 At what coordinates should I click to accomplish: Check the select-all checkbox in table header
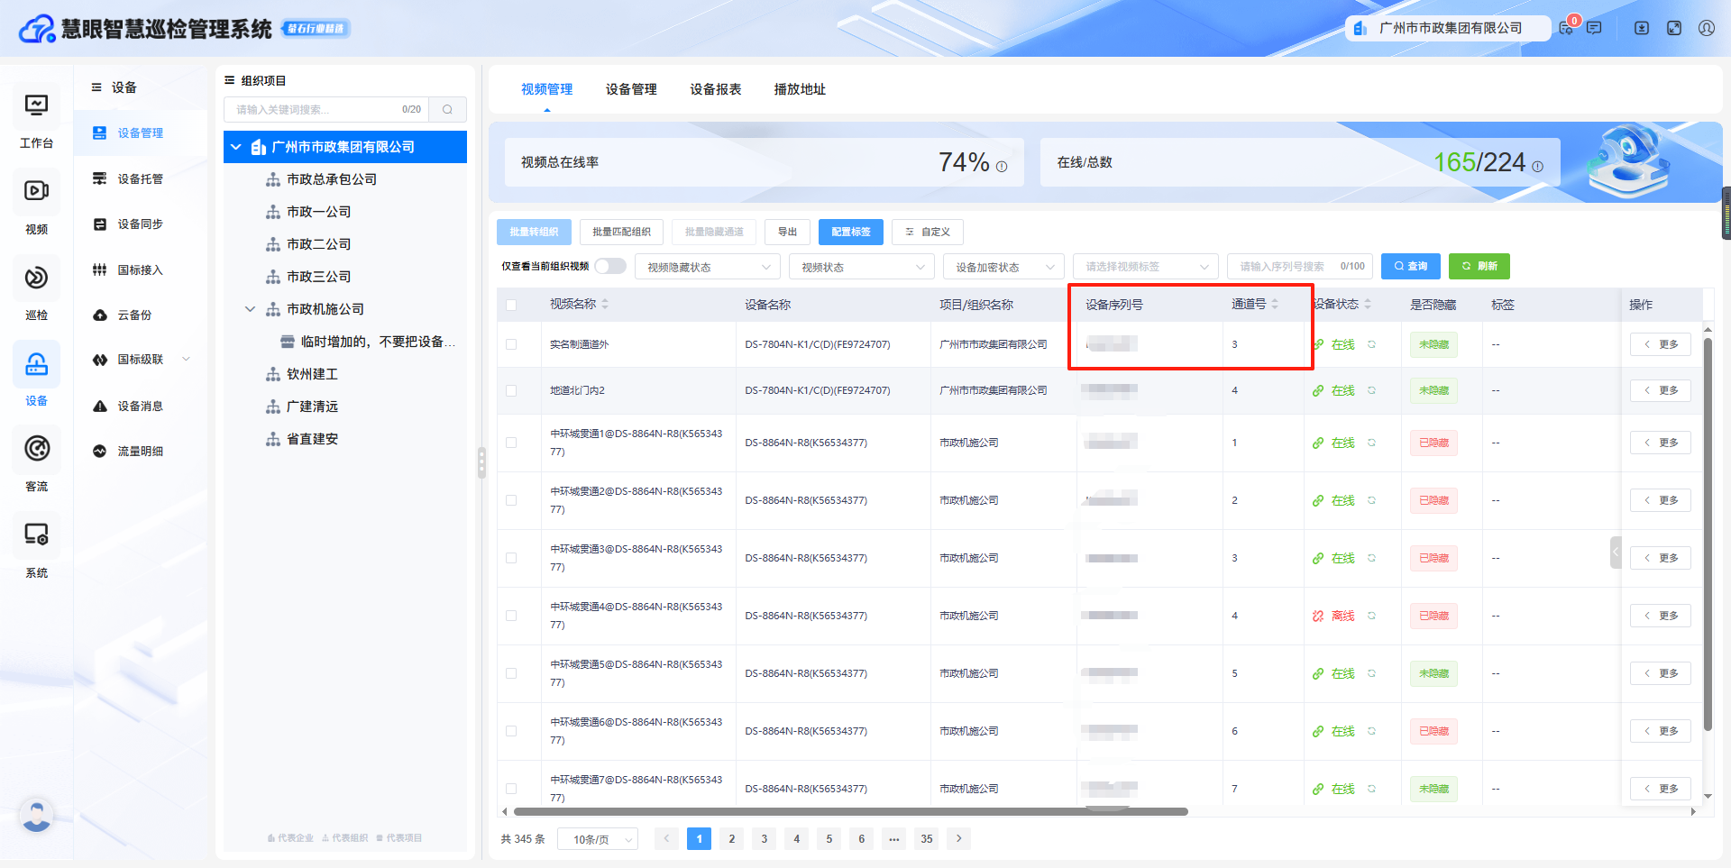511,305
